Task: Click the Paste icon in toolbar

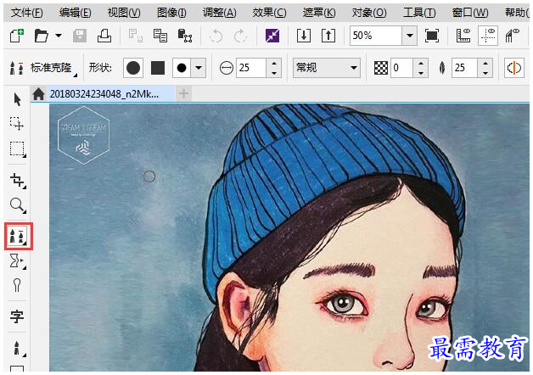Action: click(x=185, y=36)
